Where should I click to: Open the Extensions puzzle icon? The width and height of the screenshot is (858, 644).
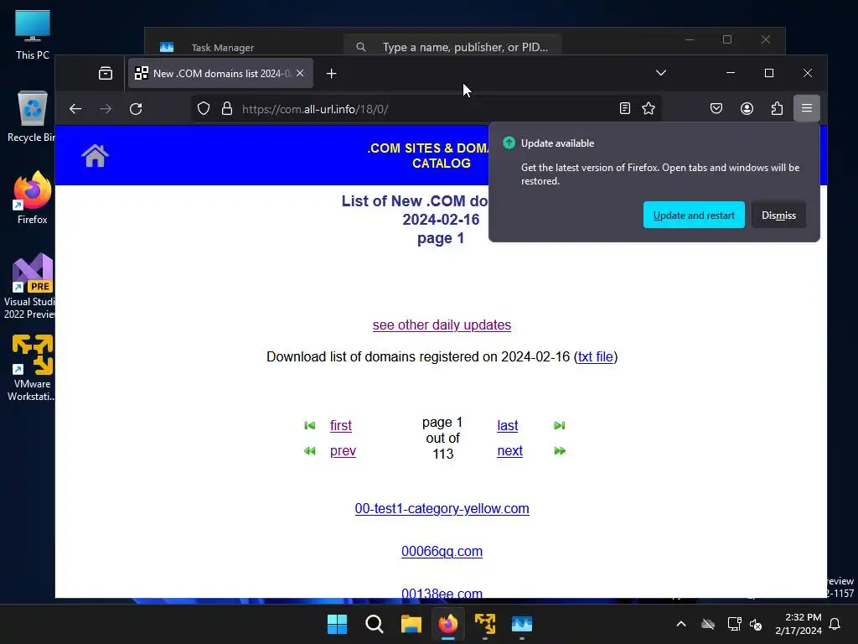[x=777, y=108]
